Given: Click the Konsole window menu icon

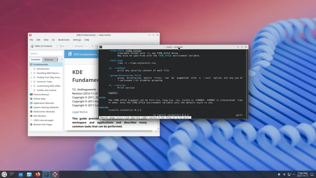Looking at the screenshot, I should 101,47.
